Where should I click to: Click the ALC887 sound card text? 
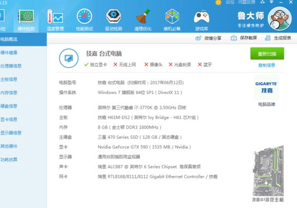(x=149, y=167)
